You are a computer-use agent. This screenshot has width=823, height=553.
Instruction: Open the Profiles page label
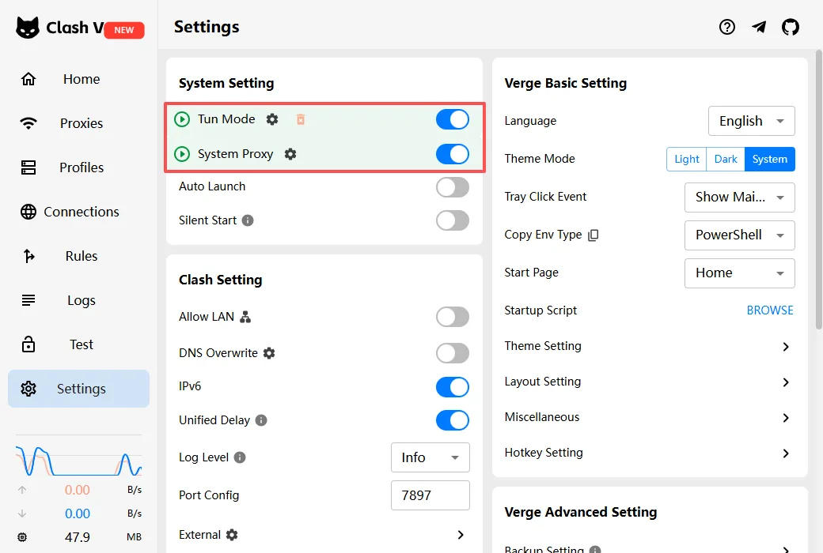pos(82,167)
